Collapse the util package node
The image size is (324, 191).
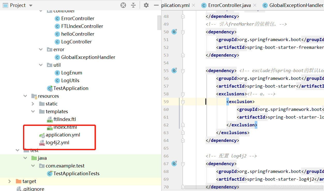coord(41,65)
